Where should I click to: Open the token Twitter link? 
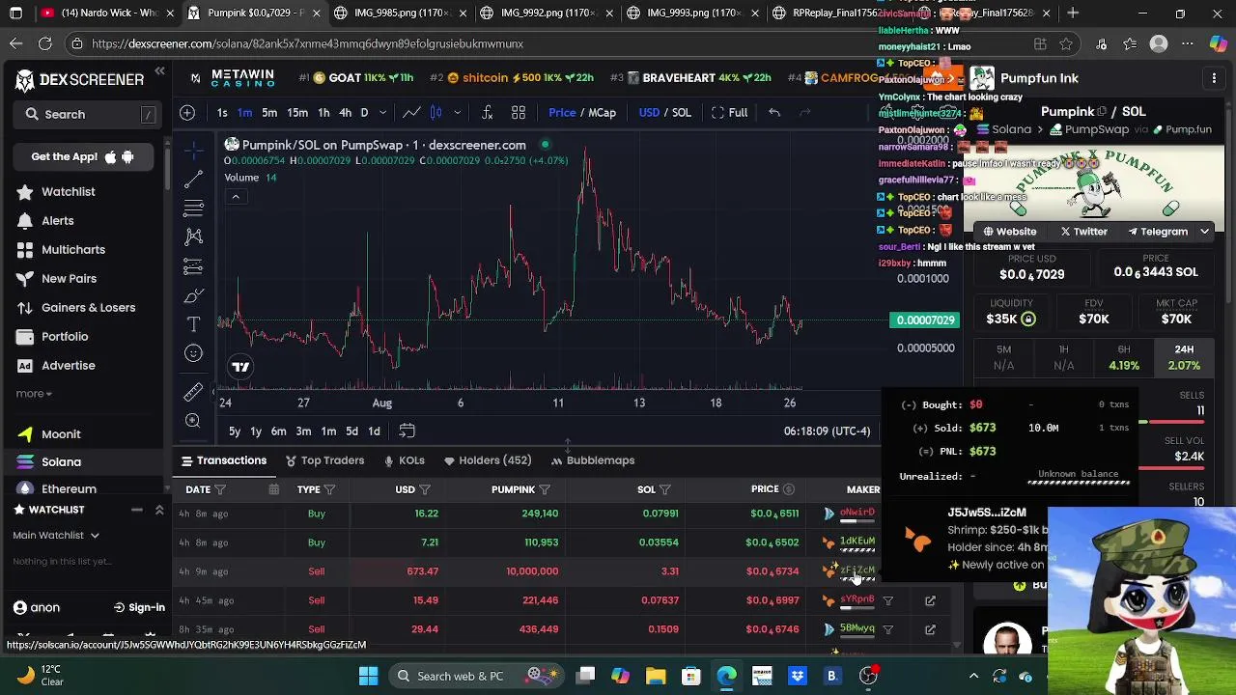coord(1083,232)
